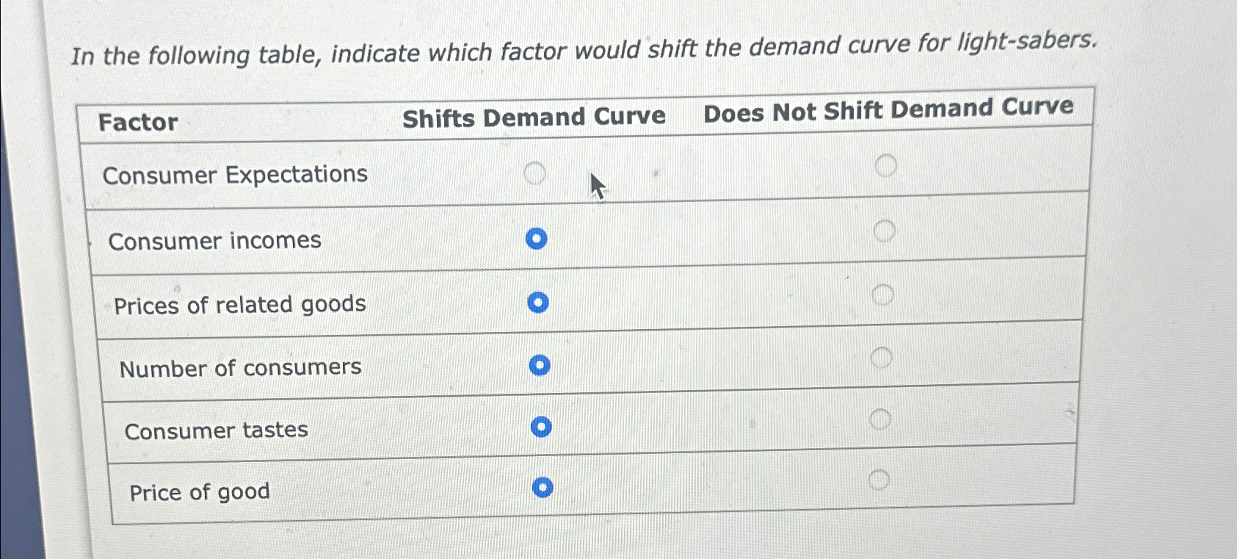Select the Consumer Expectations row label
This screenshot has width=1237, height=559.
pyautogui.click(x=235, y=175)
